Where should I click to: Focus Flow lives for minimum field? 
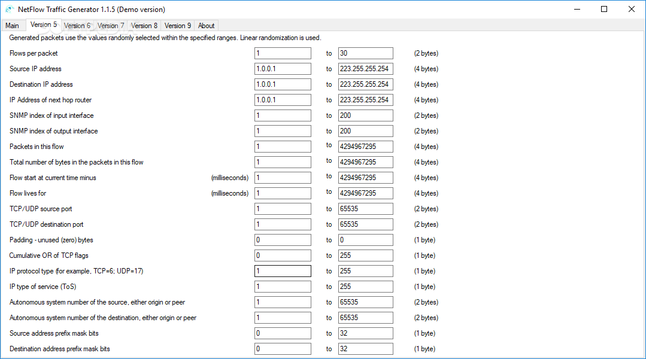pyautogui.click(x=283, y=193)
